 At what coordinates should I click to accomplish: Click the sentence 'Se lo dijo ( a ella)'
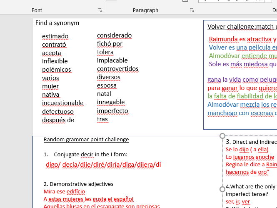[247, 150]
